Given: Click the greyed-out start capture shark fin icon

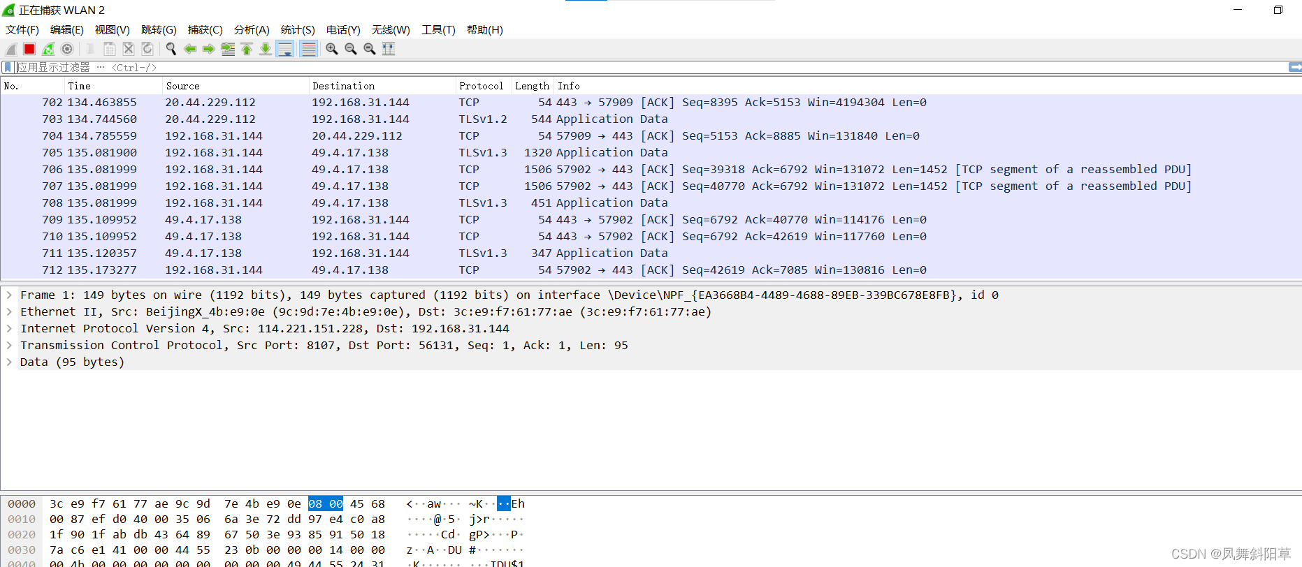Looking at the screenshot, I should click(11, 49).
